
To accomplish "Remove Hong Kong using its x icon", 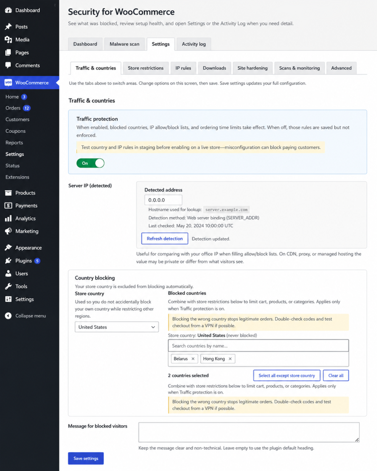I will click(x=230, y=359).
